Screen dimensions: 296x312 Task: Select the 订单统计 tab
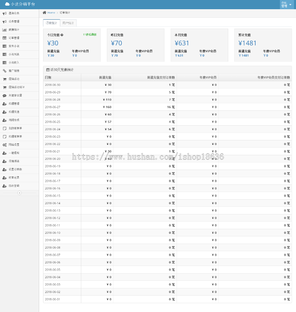click(51, 23)
